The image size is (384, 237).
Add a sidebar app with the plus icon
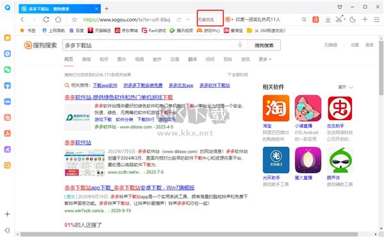coord(7,214)
